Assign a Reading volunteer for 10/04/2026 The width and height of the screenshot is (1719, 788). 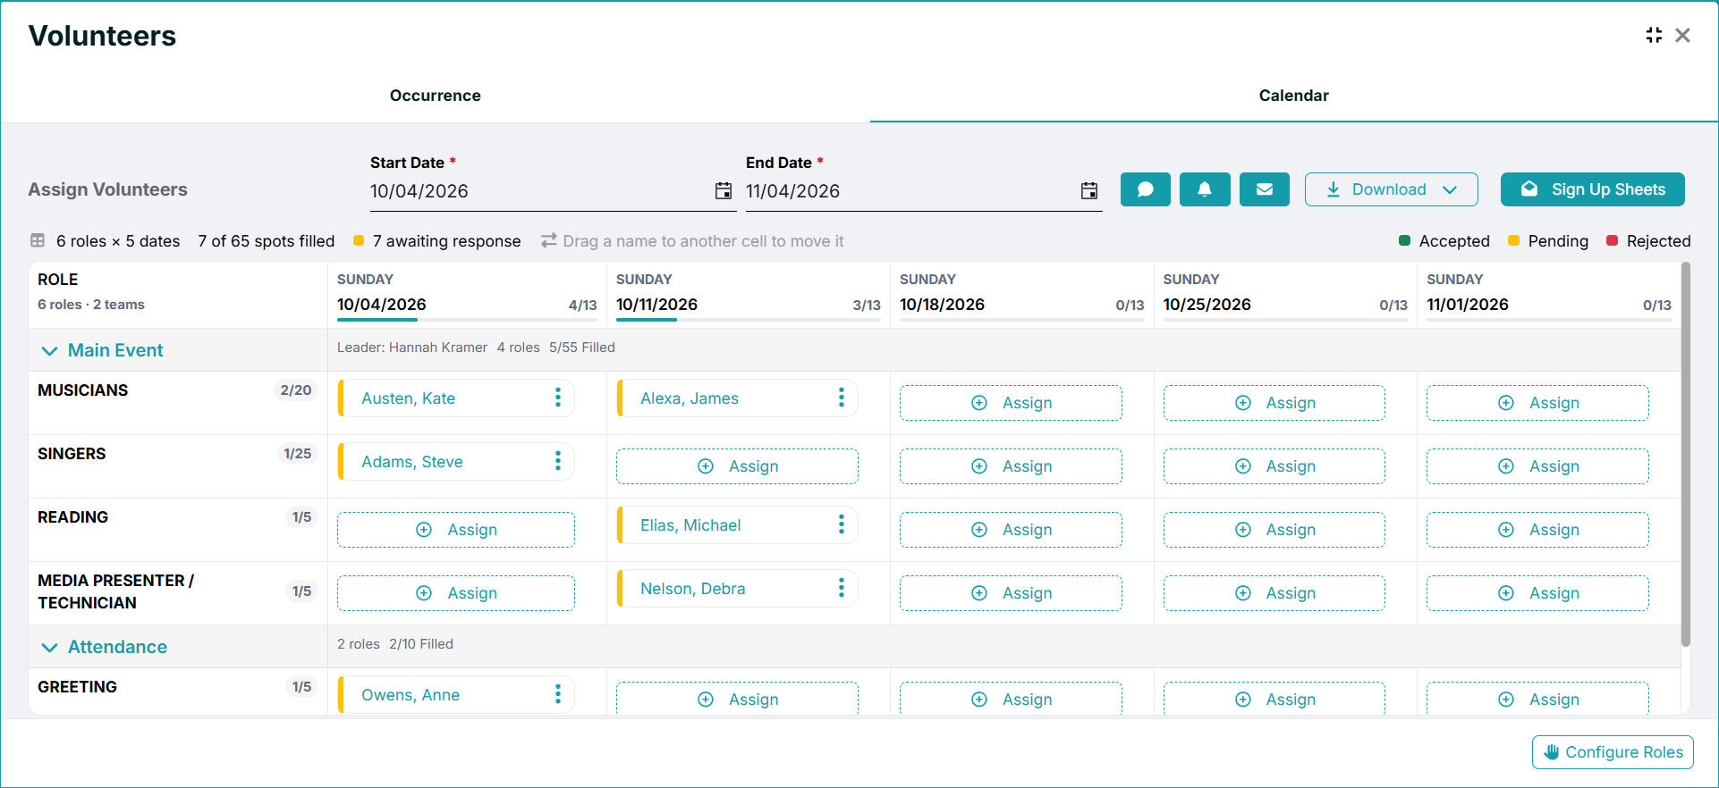click(x=456, y=530)
